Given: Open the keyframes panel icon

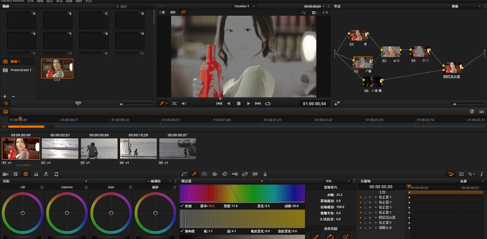Looking at the screenshot, I should (x=451, y=174).
